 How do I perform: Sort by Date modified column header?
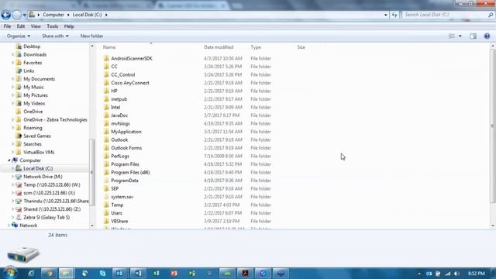click(x=219, y=47)
